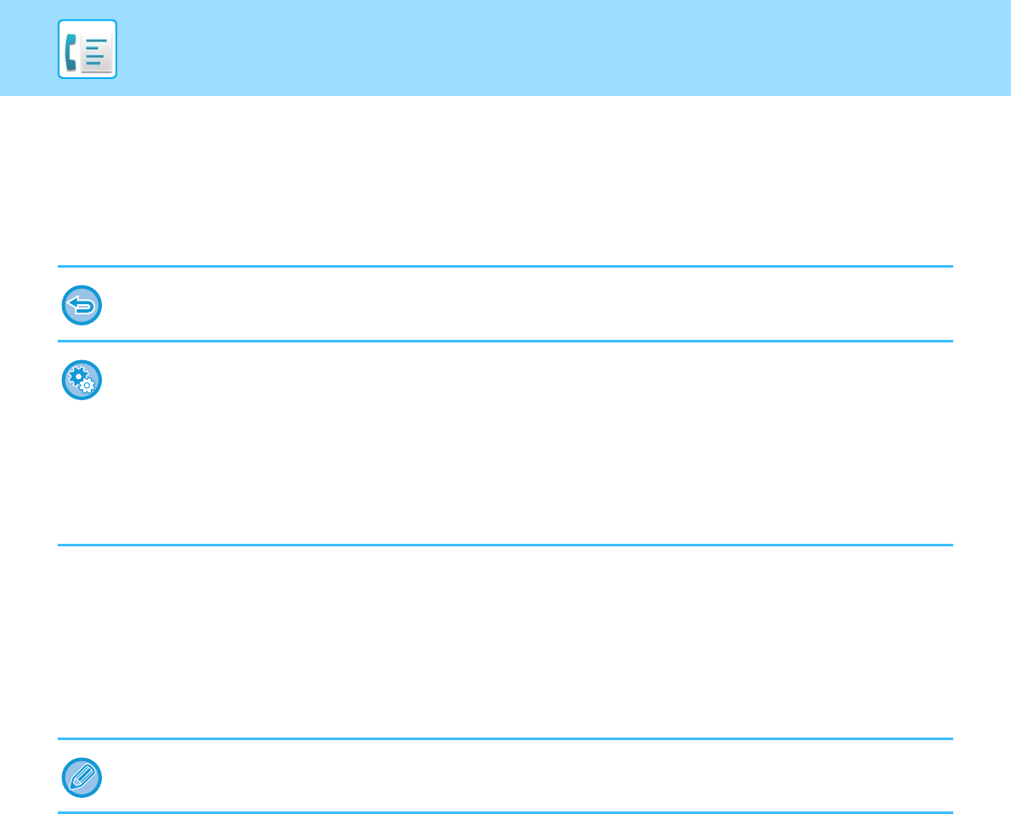Click the fax mode icon in header
1011x814 pixels.
[87, 49]
